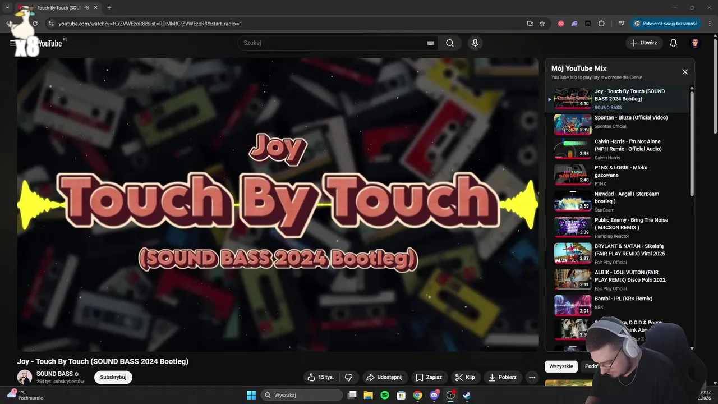Switch to Discord on the taskbar
Image resolution: width=718 pixels, height=404 pixels.
[434, 395]
